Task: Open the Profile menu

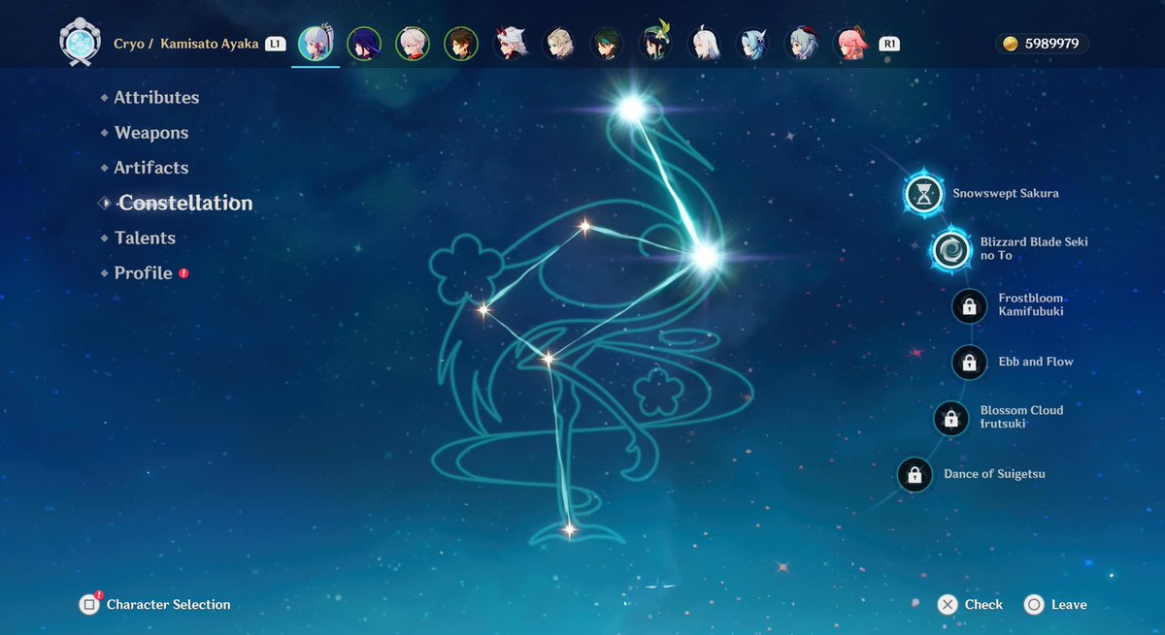Action: 143,273
